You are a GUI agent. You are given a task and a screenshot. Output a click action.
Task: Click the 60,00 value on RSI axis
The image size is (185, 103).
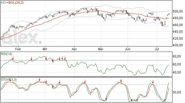[x=177, y=64]
